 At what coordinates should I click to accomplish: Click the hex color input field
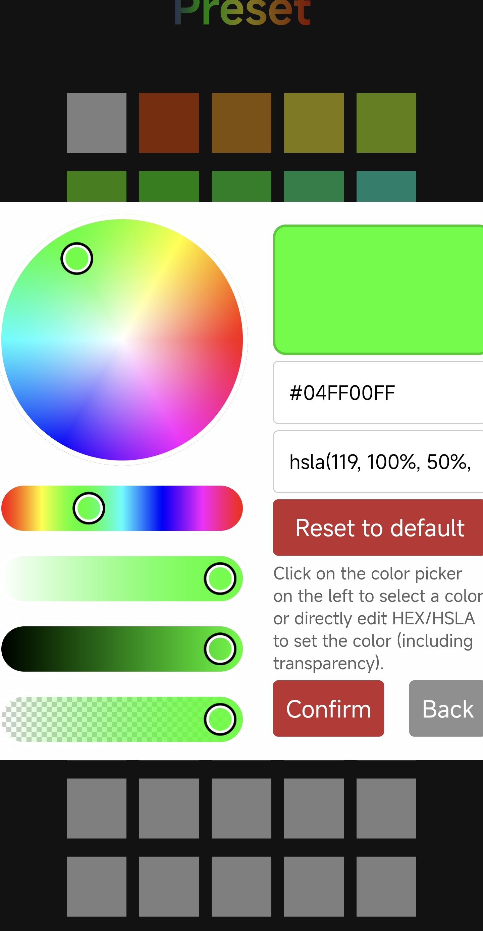(x=378, y=392)
